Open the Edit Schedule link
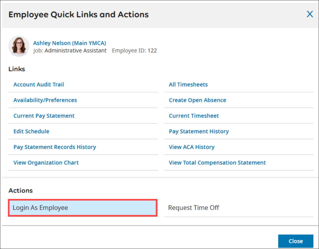Image resolution: width=319 pixels, height=249 pixels. click(x=32, y=131)
